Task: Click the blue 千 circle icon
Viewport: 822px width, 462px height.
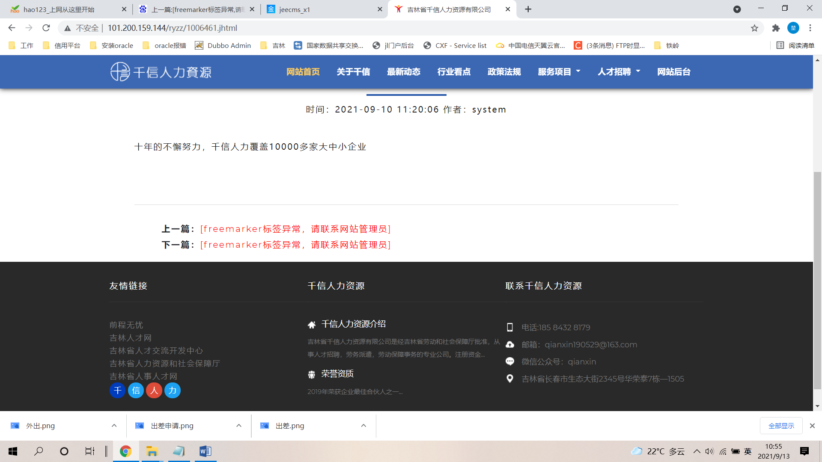Action: [x=117, y=391]
